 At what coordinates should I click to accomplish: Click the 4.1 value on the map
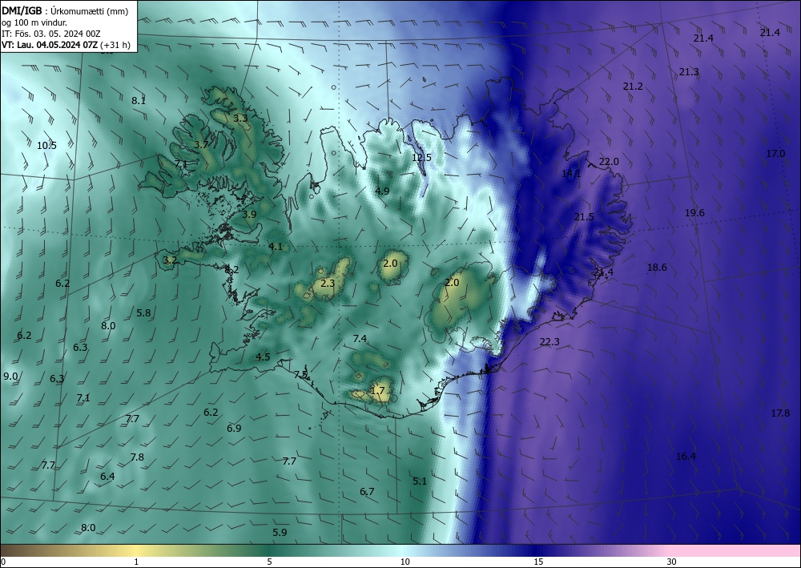[276, 247]
